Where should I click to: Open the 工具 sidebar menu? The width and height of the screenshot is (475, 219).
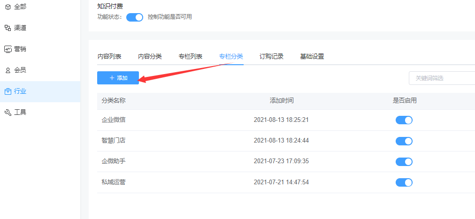tap(40, 113)
